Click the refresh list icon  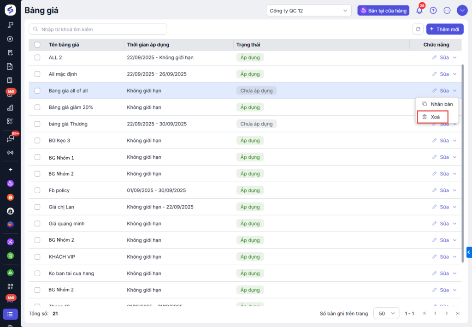(x=418, y=29)
